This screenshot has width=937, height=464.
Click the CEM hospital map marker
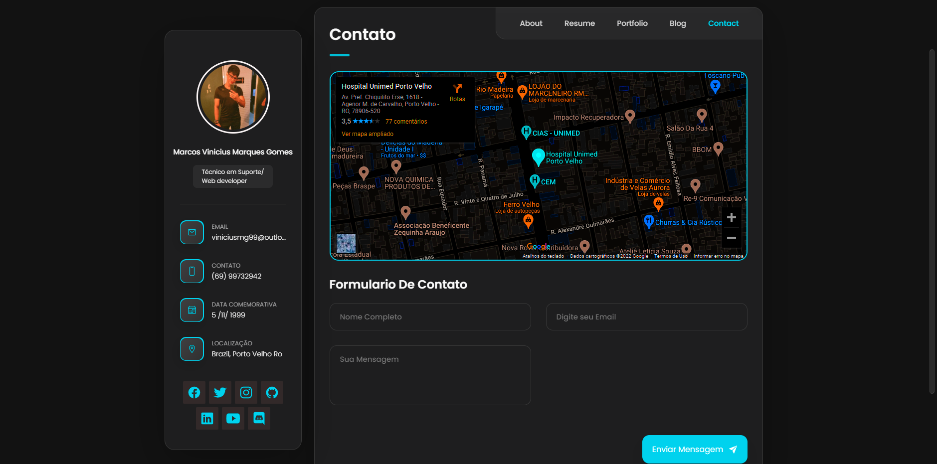point(535,181)
